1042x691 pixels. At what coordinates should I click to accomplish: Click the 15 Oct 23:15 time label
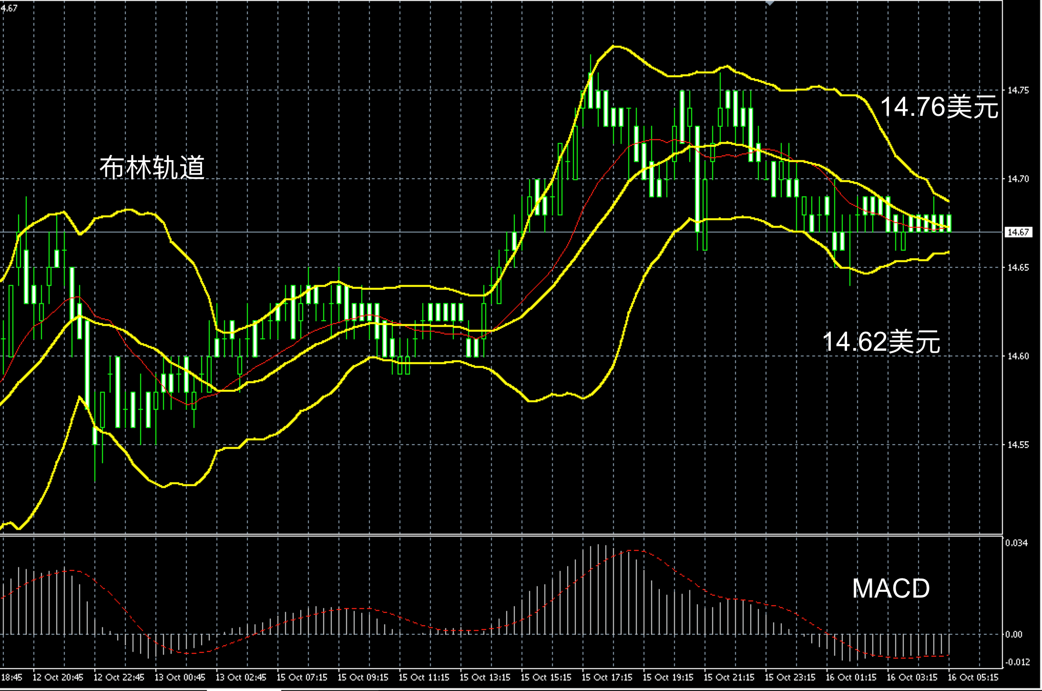[790, 677]
